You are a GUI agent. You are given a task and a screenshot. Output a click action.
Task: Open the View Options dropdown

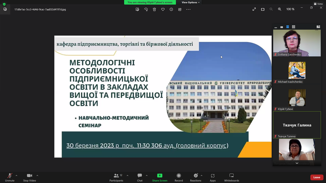tap(190, 2)
